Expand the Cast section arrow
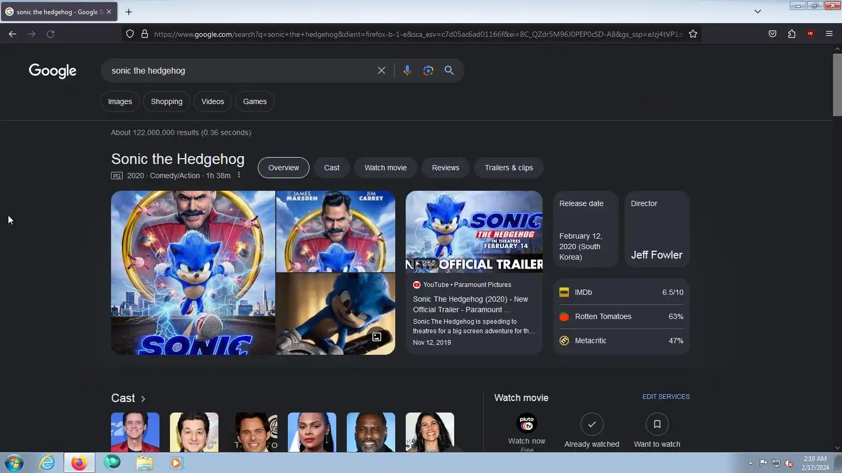 click(x=143, y=399)
